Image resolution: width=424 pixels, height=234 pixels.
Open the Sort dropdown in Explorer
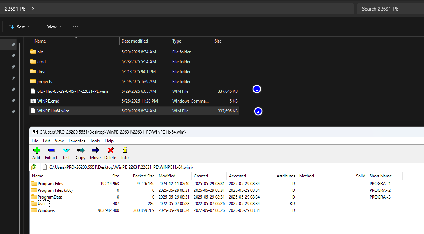click(19, 27)
